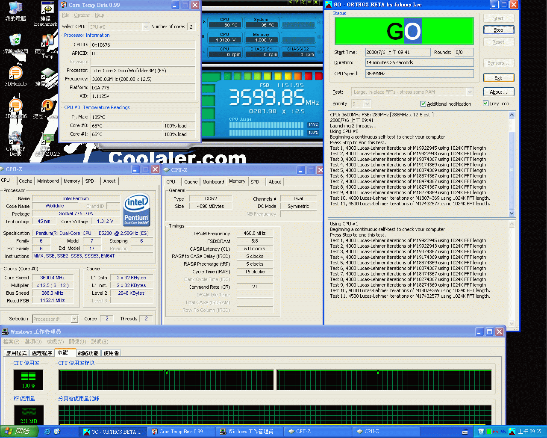The height and width of the screenshot is (438, 547).
Task: Switch to Windows 工作管理員 taskbar button
Action: [x=249, y=432]
